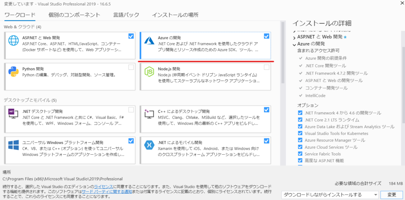Click the IntelliCode entry

(315, 95)
